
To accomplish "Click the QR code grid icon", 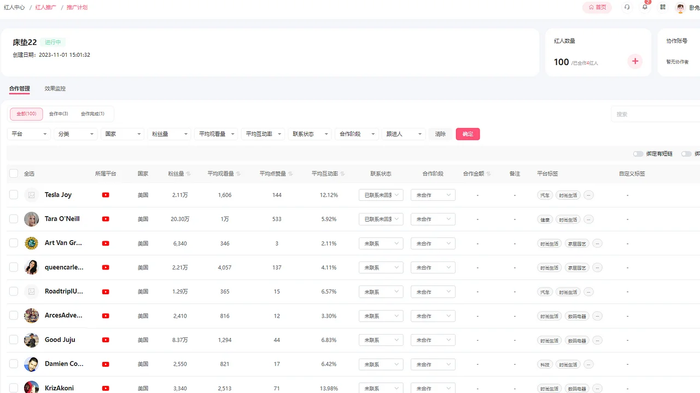I will click(662, 7).
